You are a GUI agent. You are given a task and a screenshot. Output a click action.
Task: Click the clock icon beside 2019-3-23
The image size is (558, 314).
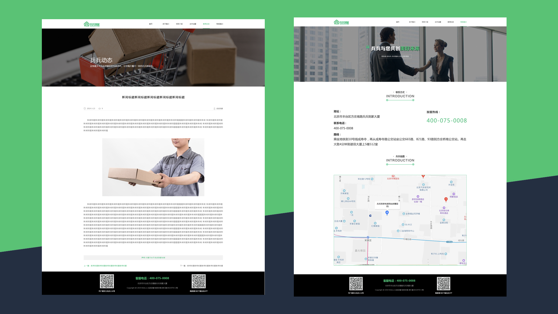[85, 108]
